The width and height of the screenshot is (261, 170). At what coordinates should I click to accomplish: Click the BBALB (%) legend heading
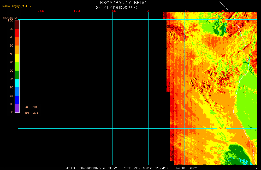10,18
